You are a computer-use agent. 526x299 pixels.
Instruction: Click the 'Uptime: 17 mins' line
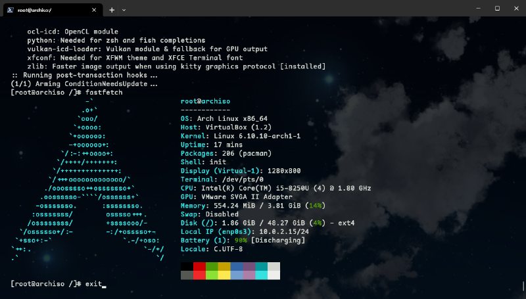tap(212, 145)
